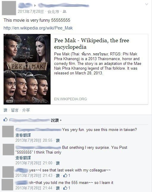Click the EN.WIKIPEDIA.ORG source label

click(70, 99)
